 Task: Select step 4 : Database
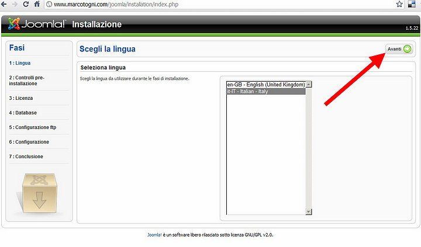coord(23,113)
